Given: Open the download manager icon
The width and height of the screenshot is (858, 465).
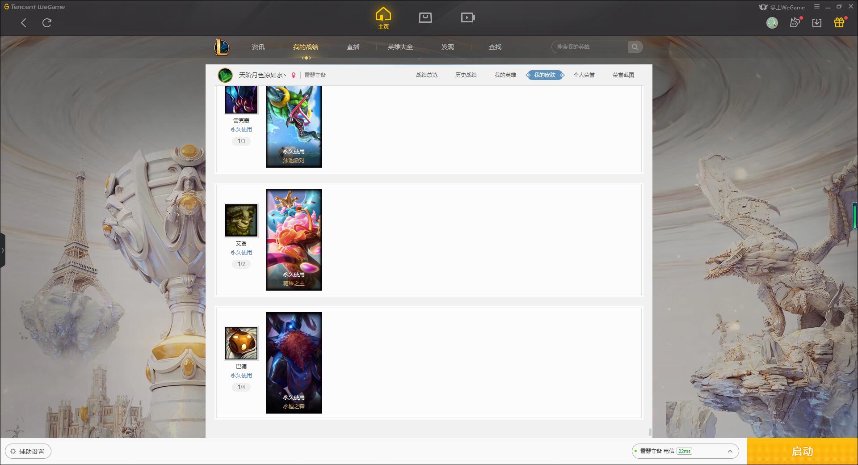Looking at the screenshot, I should [817, 23].
